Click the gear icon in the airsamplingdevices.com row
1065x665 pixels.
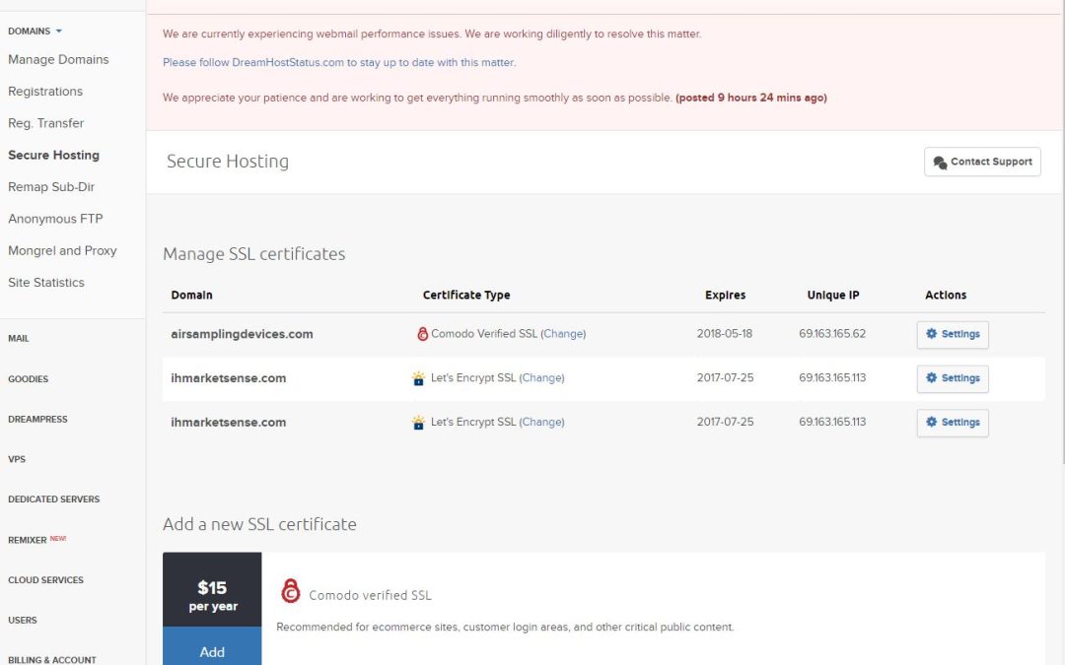932,334
